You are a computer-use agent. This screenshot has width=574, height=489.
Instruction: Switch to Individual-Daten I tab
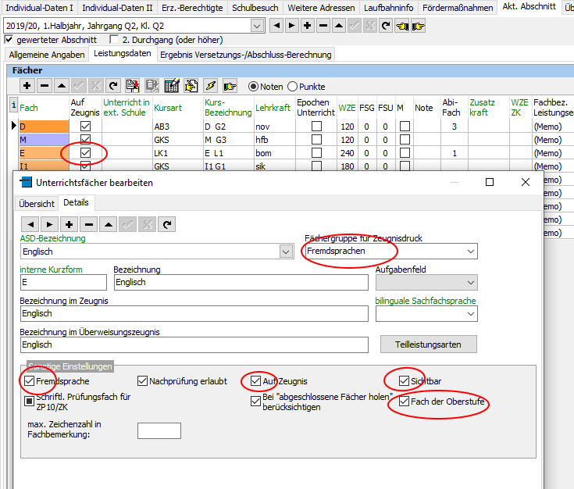(39, 8)
